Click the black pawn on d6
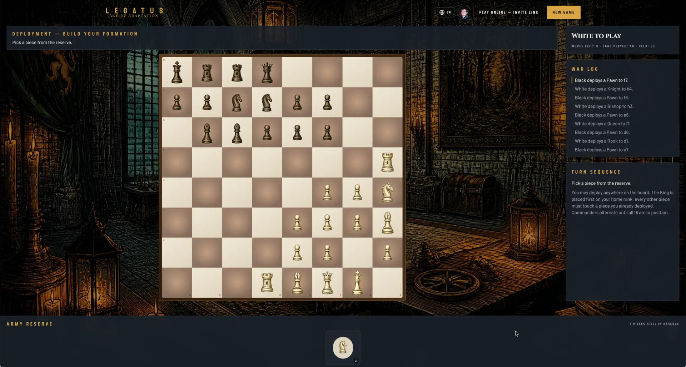Screen dimensions: 686x367 [267, 133]
